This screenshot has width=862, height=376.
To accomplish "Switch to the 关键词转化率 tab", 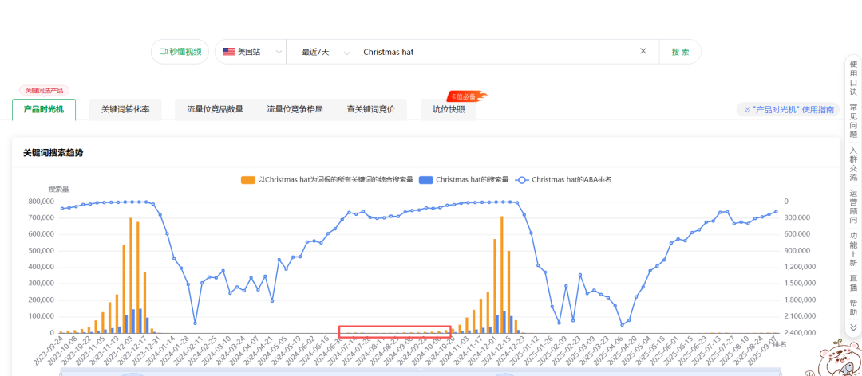I will [125, 109].
